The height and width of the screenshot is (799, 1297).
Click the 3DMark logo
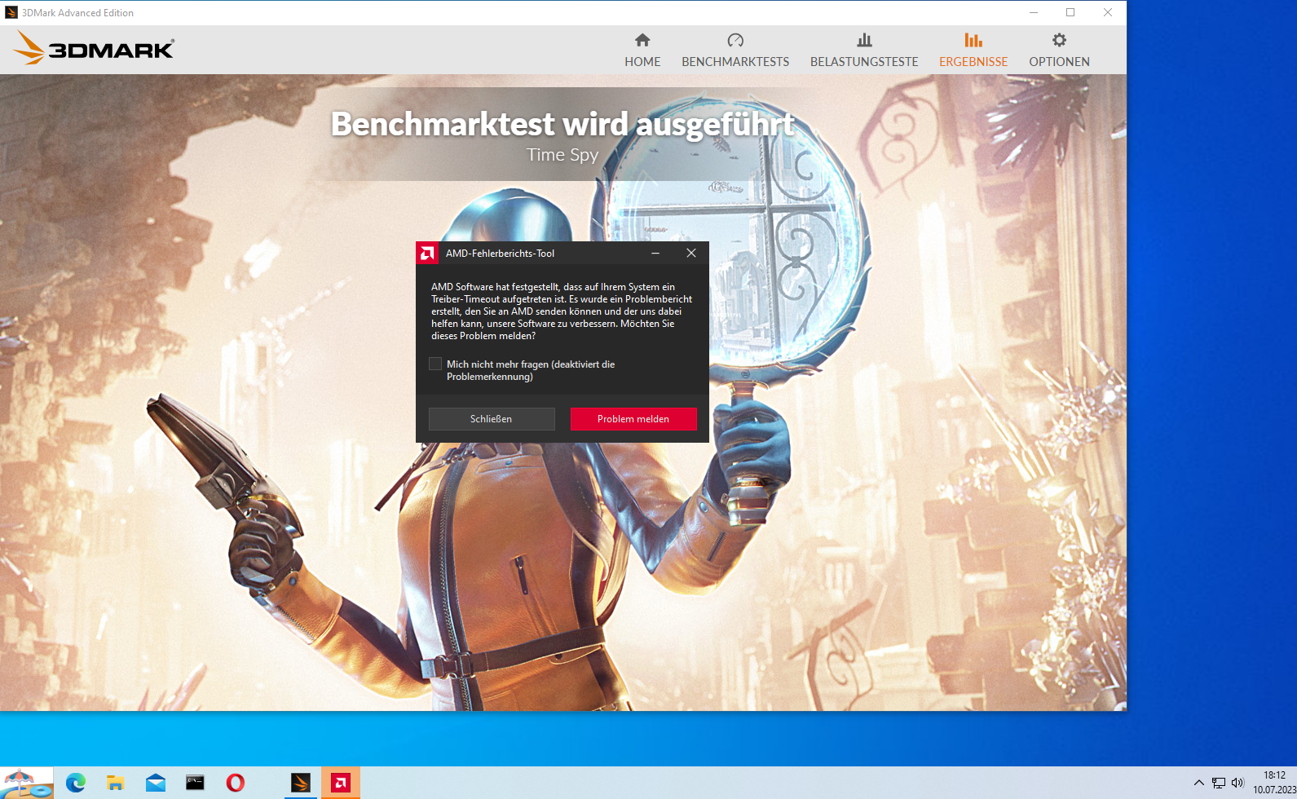[94, 48]
